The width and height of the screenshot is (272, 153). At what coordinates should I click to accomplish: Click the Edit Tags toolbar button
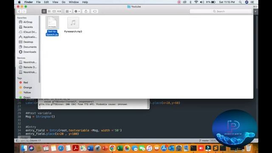coord(95,11)
